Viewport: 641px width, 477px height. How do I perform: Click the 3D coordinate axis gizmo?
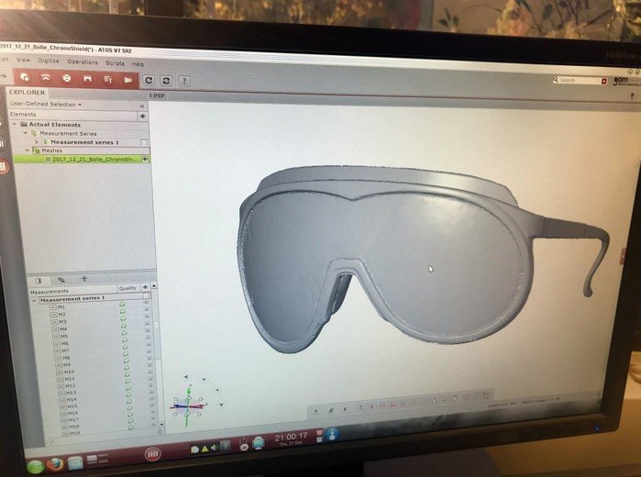pos(186,402)
